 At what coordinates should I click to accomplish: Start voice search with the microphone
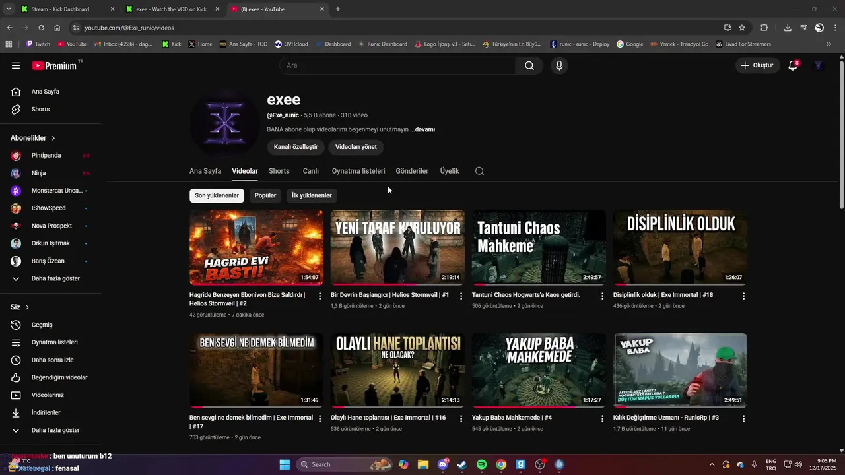(x=559, y=65)
